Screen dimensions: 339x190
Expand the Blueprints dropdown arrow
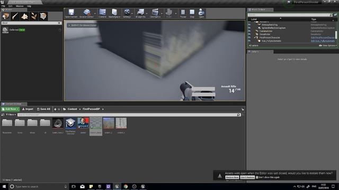pos(147,14)
